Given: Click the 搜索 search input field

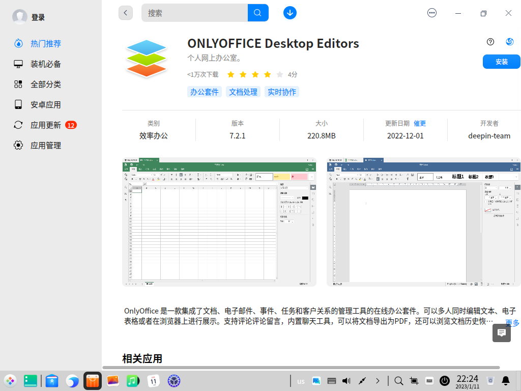Looking at the screenshot, I should (194, 13).
